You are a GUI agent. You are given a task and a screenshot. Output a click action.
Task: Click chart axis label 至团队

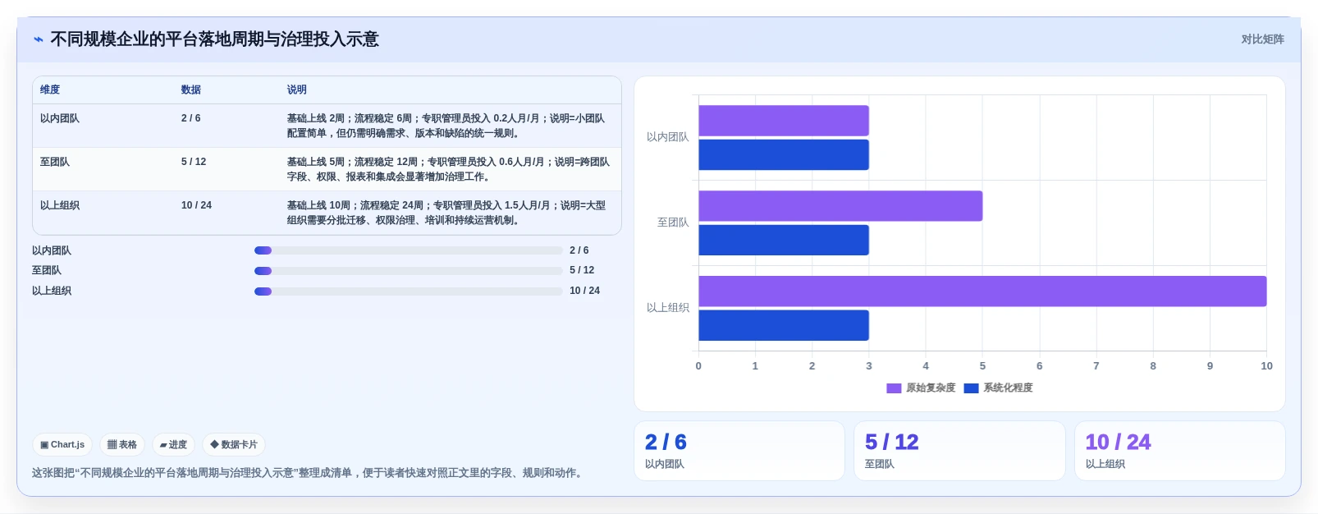tap(673, 223)
